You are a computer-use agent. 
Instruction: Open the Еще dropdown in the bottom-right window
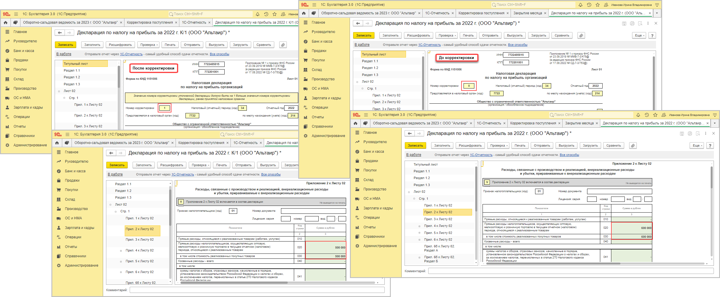coord(697,145)
